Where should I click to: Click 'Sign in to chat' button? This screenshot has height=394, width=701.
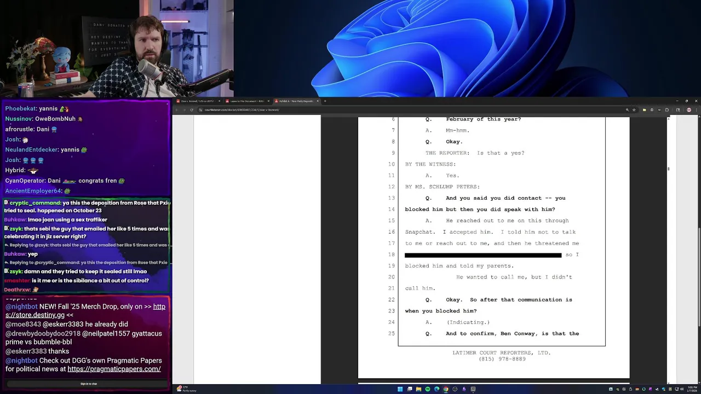(89, 384)
